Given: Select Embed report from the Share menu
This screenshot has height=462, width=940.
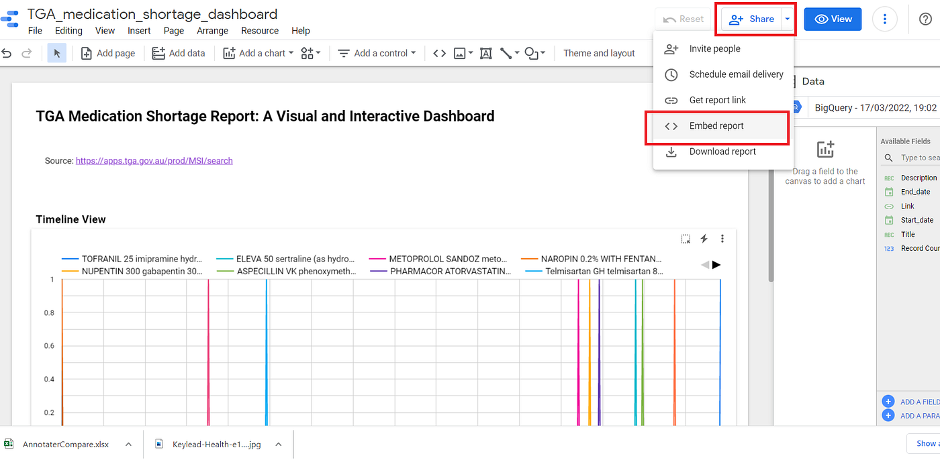Looking at the screenshot, I should (717, 125).
